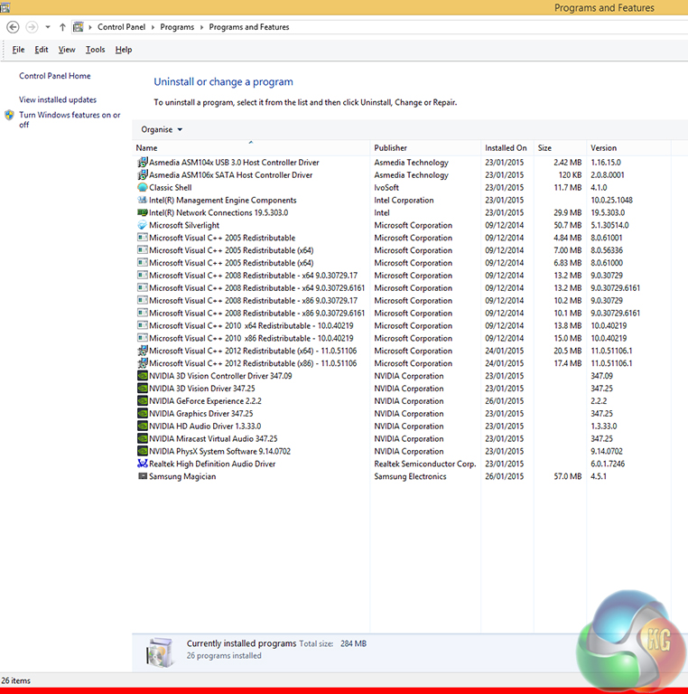Click the Microsoft Silverlight icon

click(143, 225)
